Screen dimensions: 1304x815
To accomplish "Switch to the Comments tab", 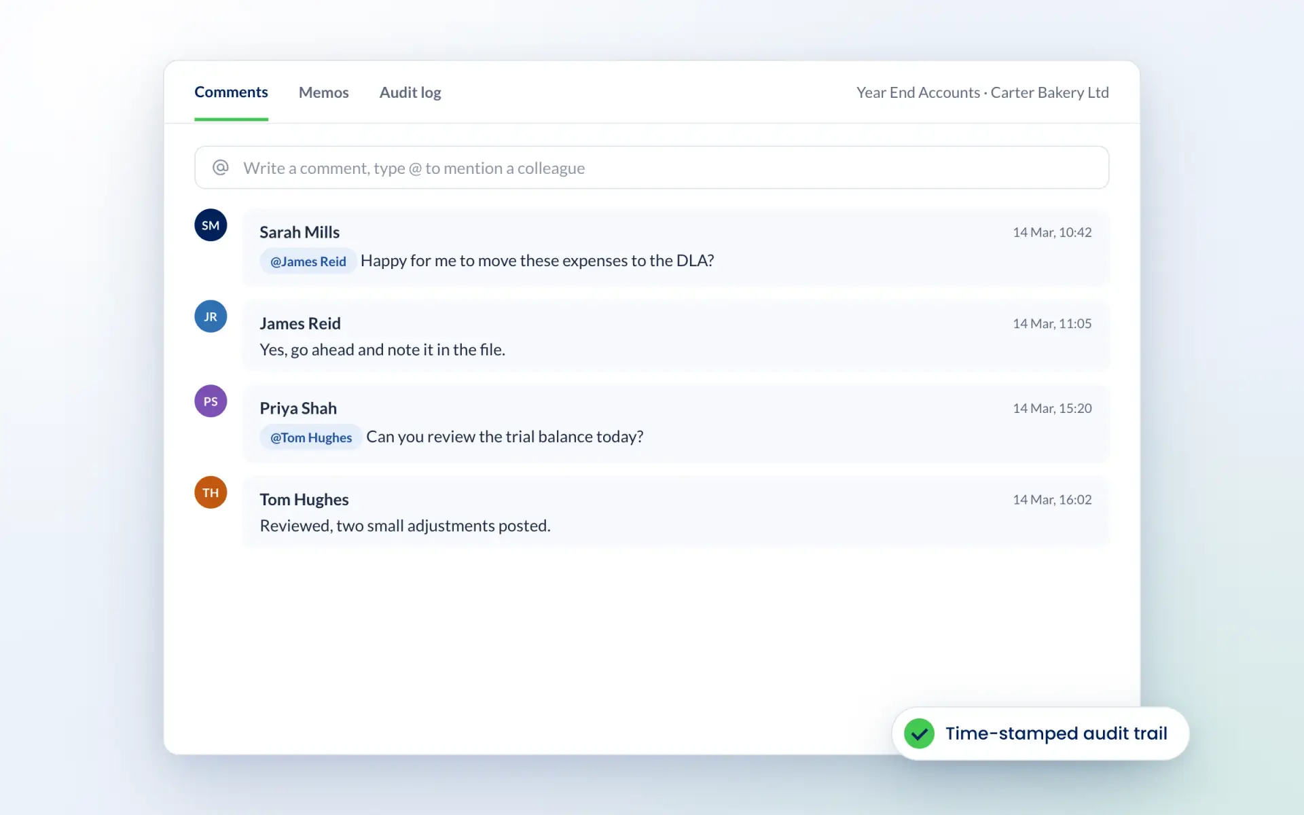I will [x=231, y=92].
